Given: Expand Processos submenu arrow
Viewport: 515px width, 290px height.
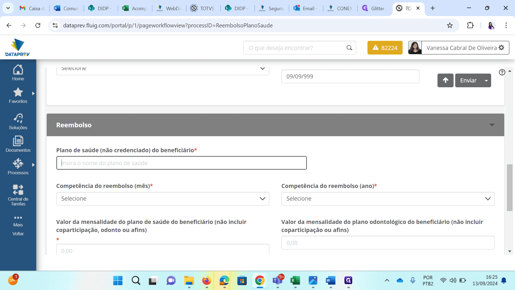Looking at the screenshot, I should tap(33, 165).
